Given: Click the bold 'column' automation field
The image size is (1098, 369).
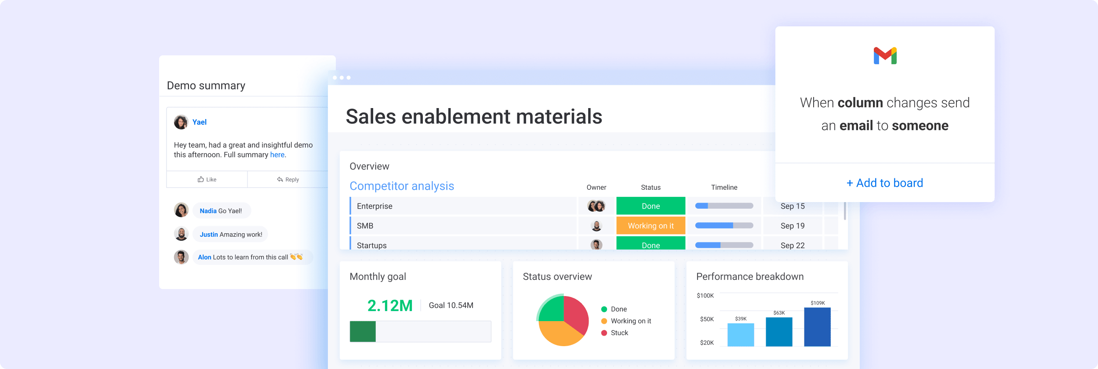Looking at the screenshot, I should (860, 102).
